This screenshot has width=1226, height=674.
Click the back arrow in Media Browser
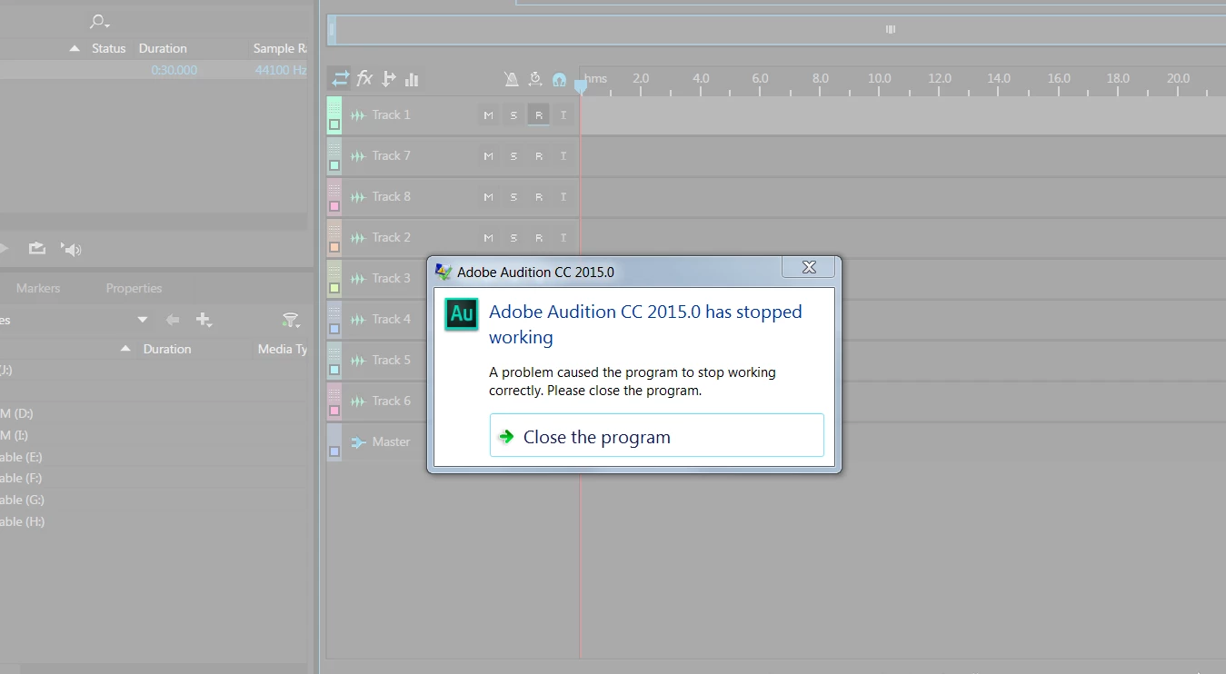(x=173, y=320)
